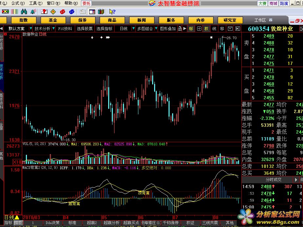Click the play arrow icon in chart toolbar

click(185, 28)
